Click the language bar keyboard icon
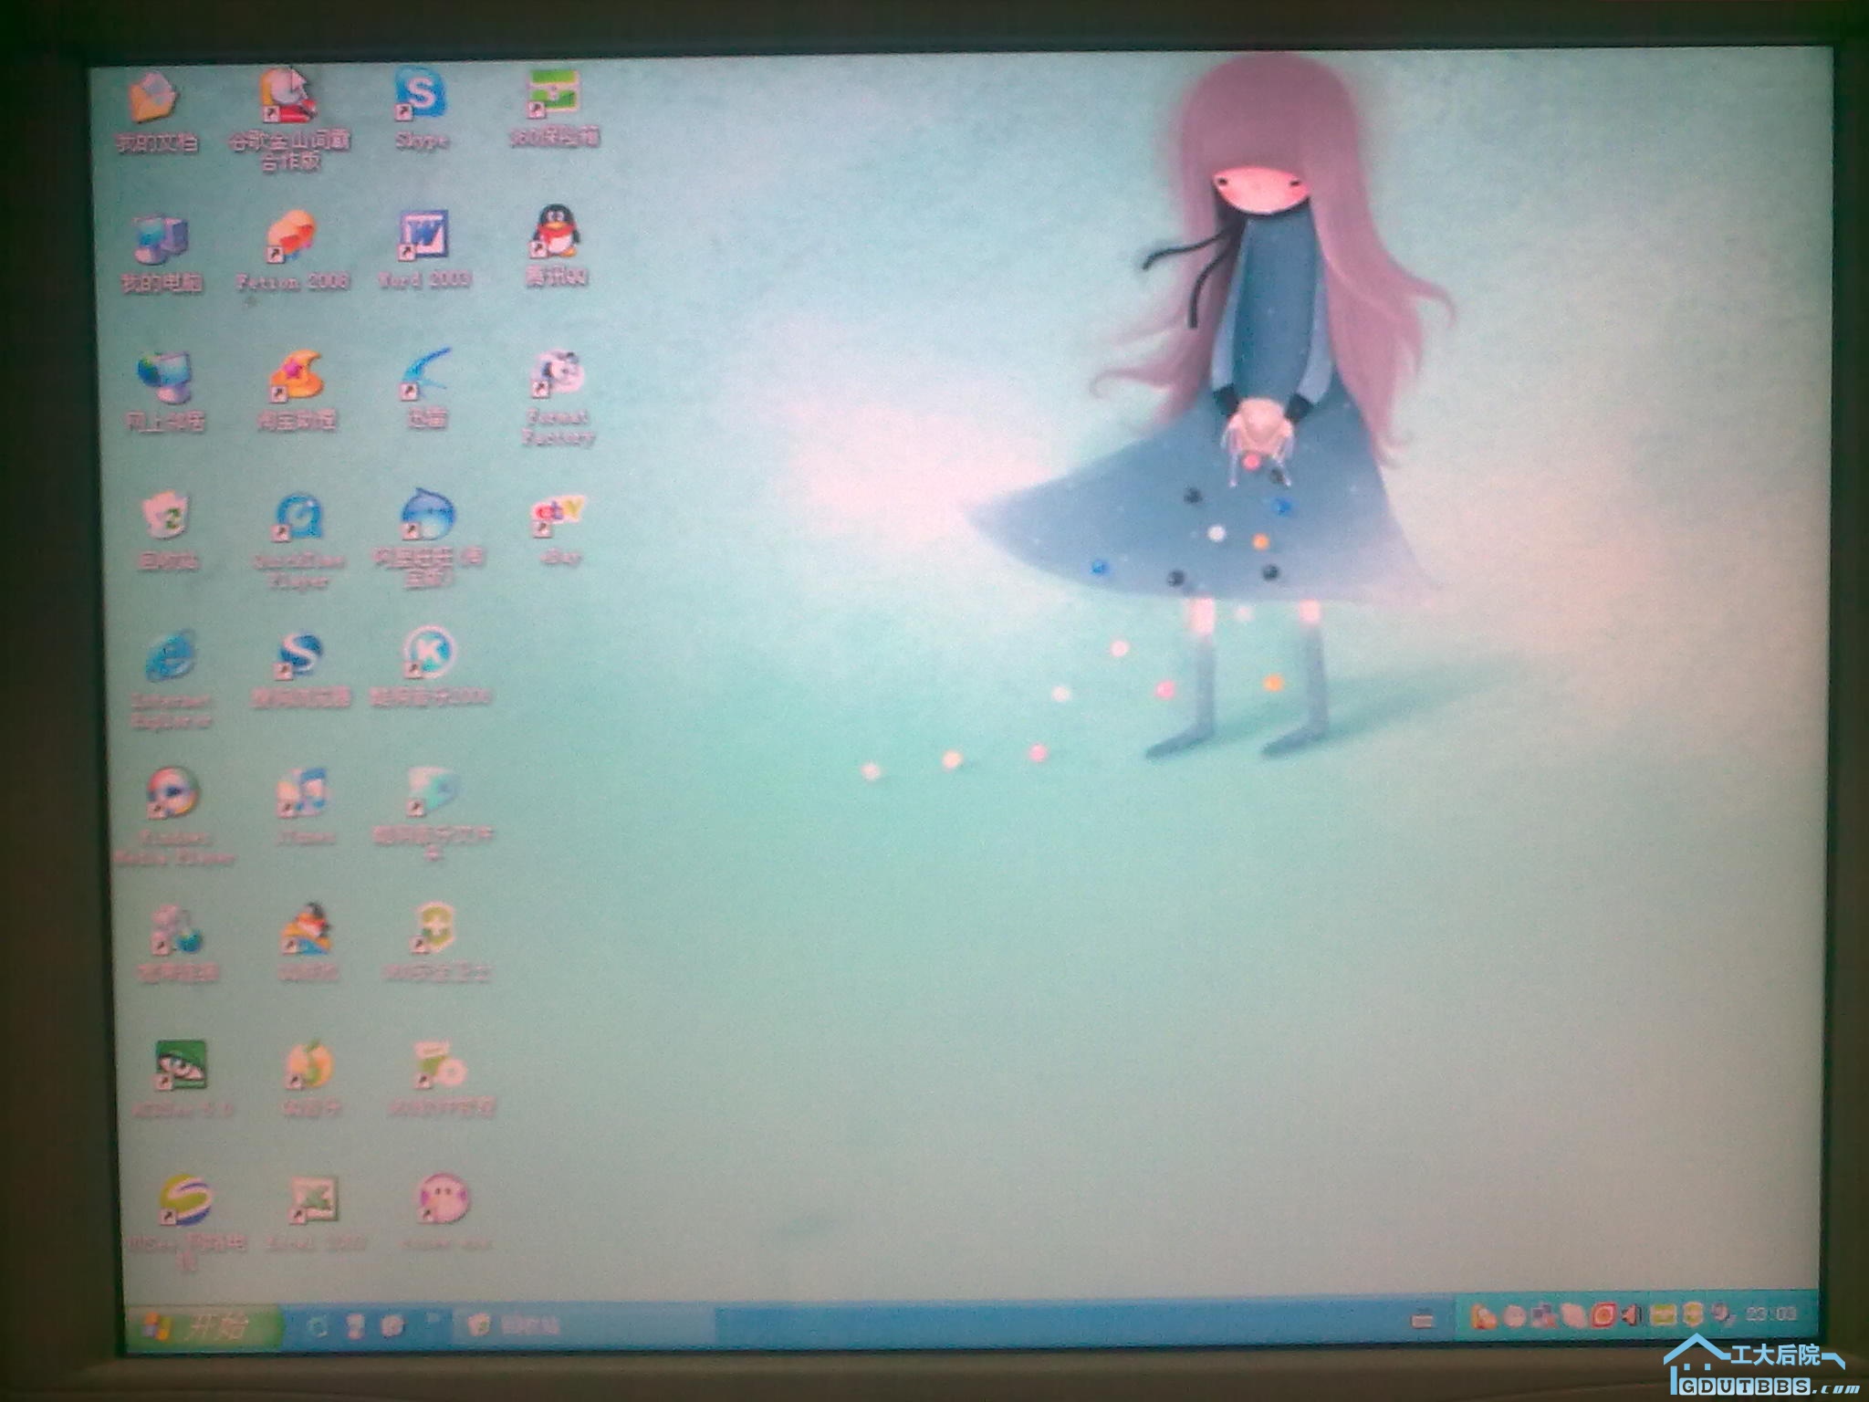Viewport: 1869px width, 1402px height. coord(1422,1319)
